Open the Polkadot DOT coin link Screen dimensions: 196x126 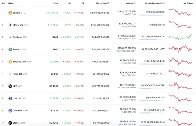[19, 74]
